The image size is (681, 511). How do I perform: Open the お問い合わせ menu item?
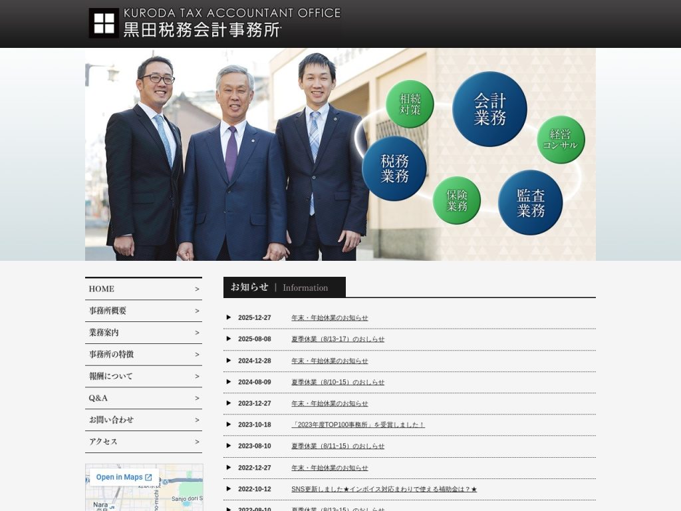point(144,420)
